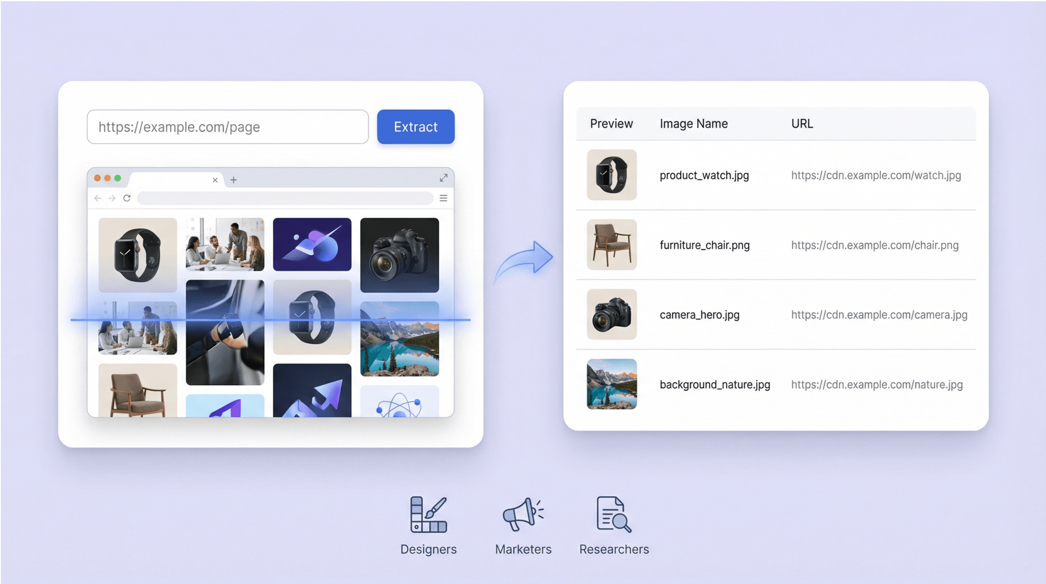Select the camera_hero.jpg preview thumbnail
1046x584 pixels.
tap(611, 314)
